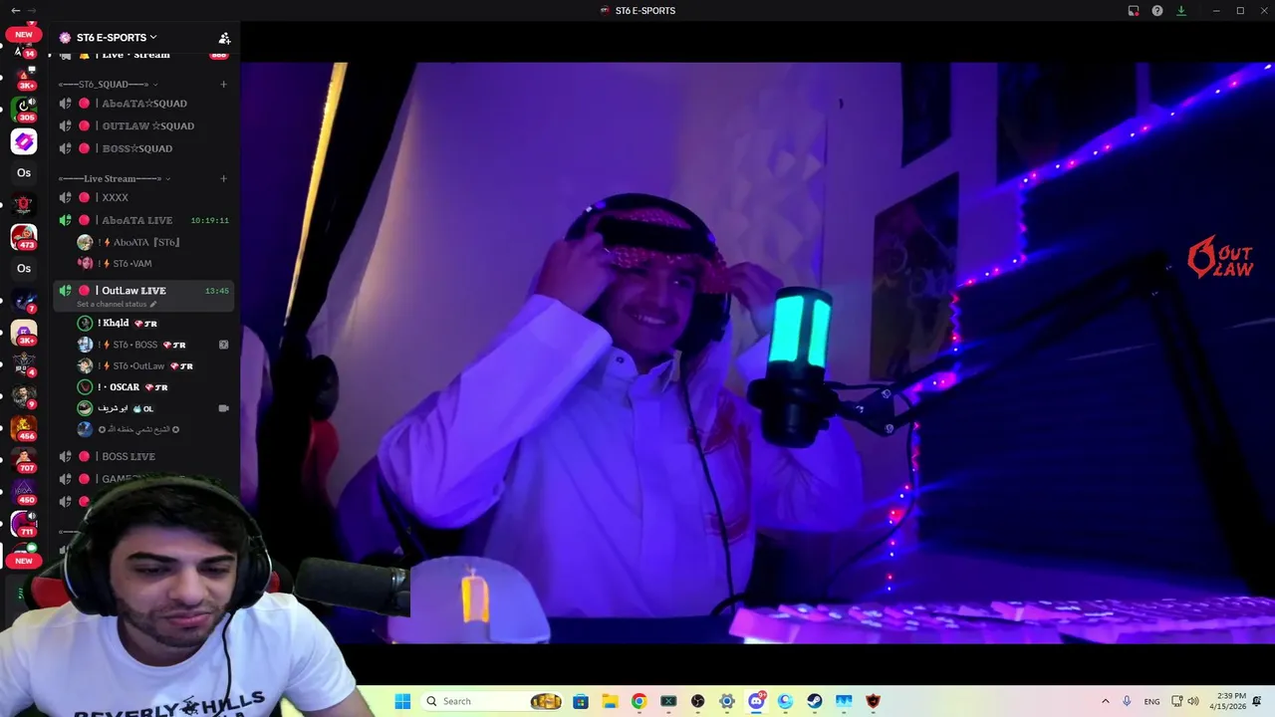Click the back navigation arrow
The image size is (1275, 717).
click(15, 11)
